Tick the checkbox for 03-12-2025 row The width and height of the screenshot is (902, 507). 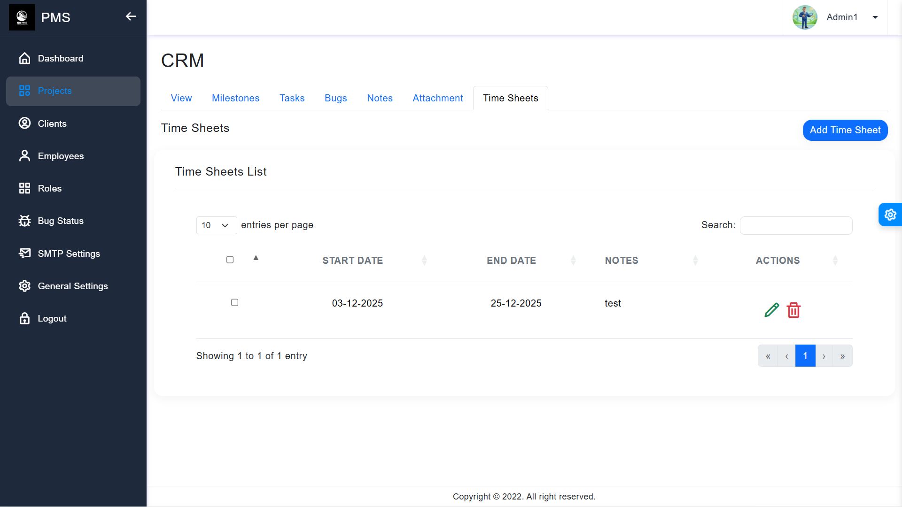(x=234, y=302)
